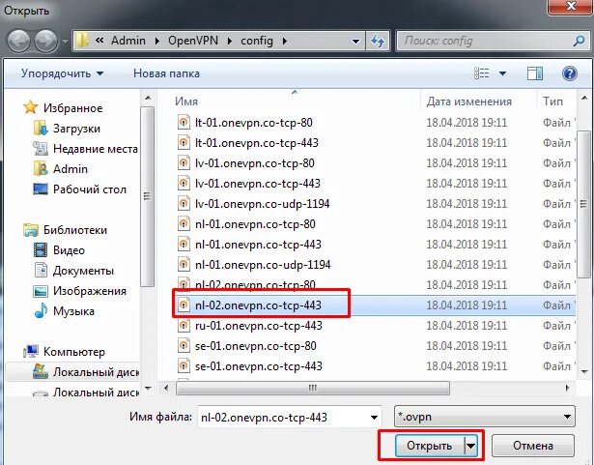
Task: Click file list vertical scrollbar down arrow
Action: 584,372
